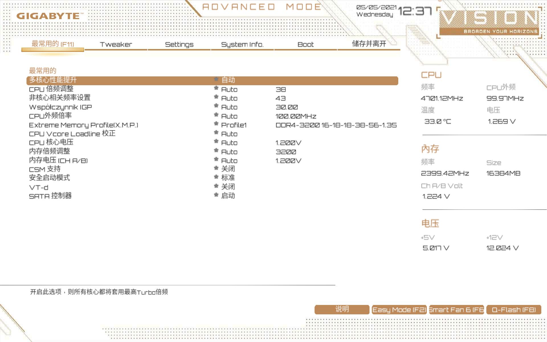
Task: Open Smart Fan 6 fan control settings
Action: click(456, 310)
